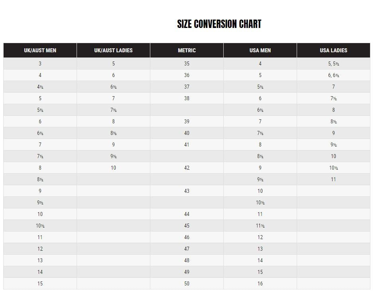The image size is (374, 295).
Task: Click the USA MEN column header
Action: pyautogui.click(x=260, y=50)
